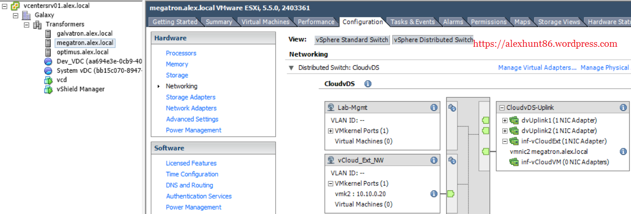631x214 pixels.
Task: Open the Performance tab
Action: click(x=315, y=22)
